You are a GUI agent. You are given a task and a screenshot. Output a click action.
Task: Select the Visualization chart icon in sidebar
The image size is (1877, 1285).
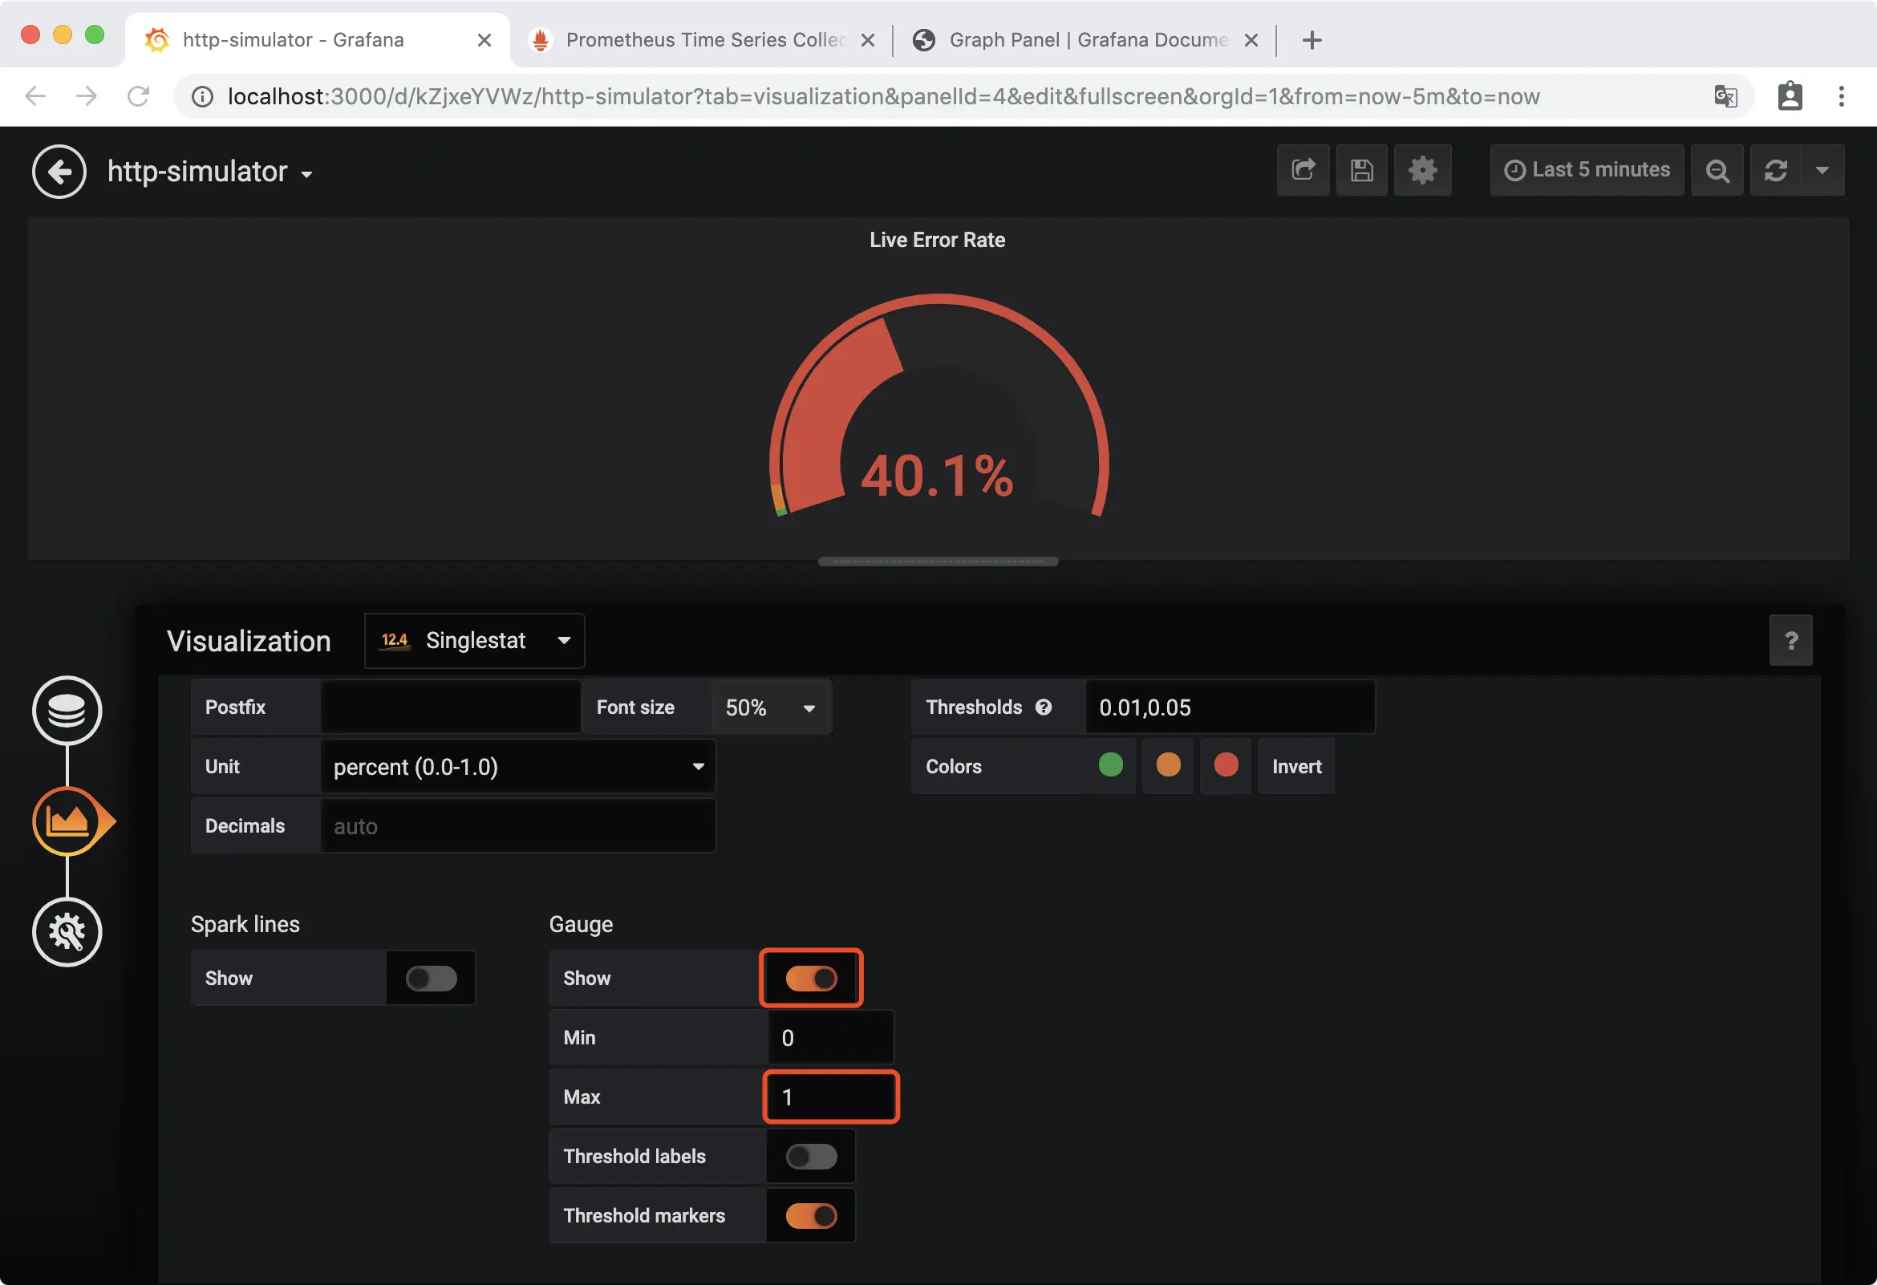[67, 821]
